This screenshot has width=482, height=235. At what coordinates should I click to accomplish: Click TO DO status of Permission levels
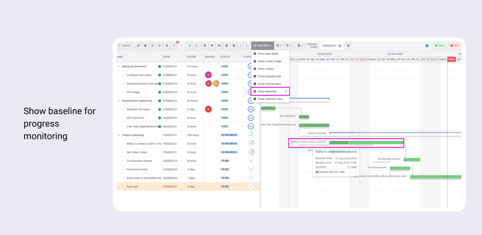tap(225, 169)
